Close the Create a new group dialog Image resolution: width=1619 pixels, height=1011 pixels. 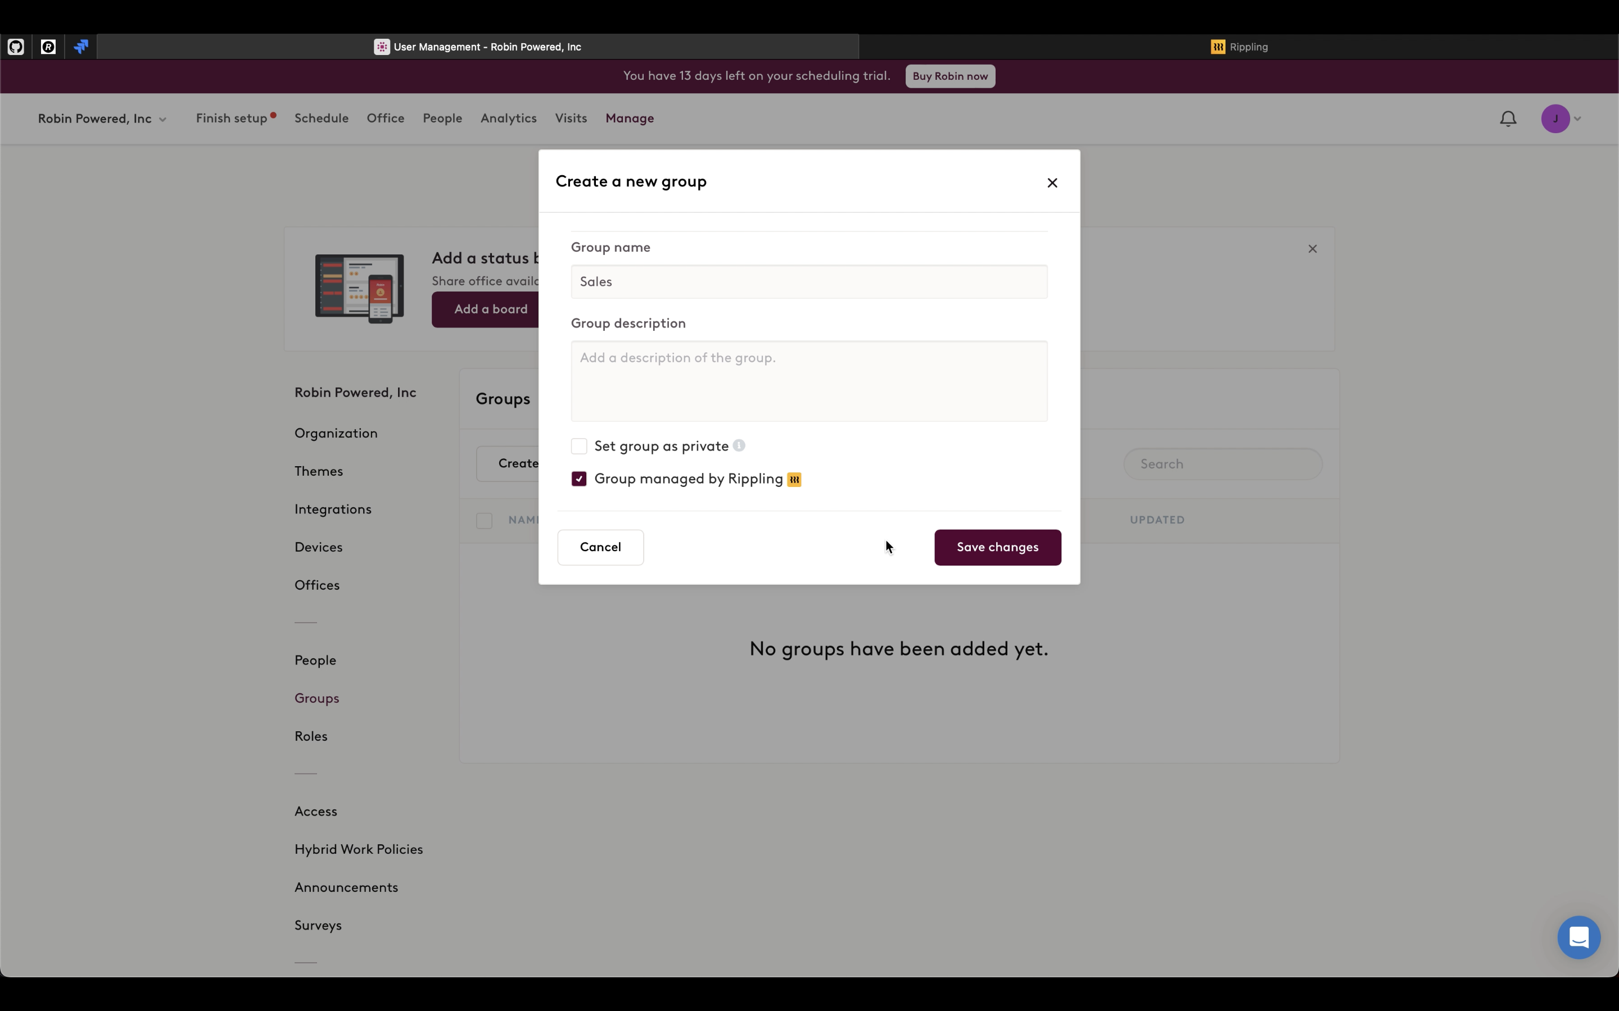coord(1052,183)
